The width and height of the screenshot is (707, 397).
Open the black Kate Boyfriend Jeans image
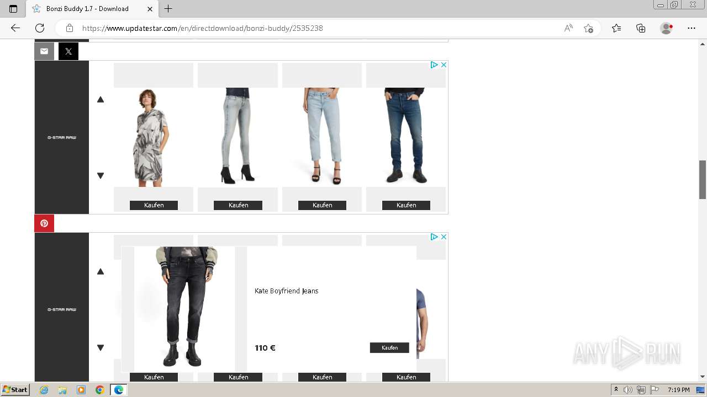pyautogui.click(x=184, y=308)
